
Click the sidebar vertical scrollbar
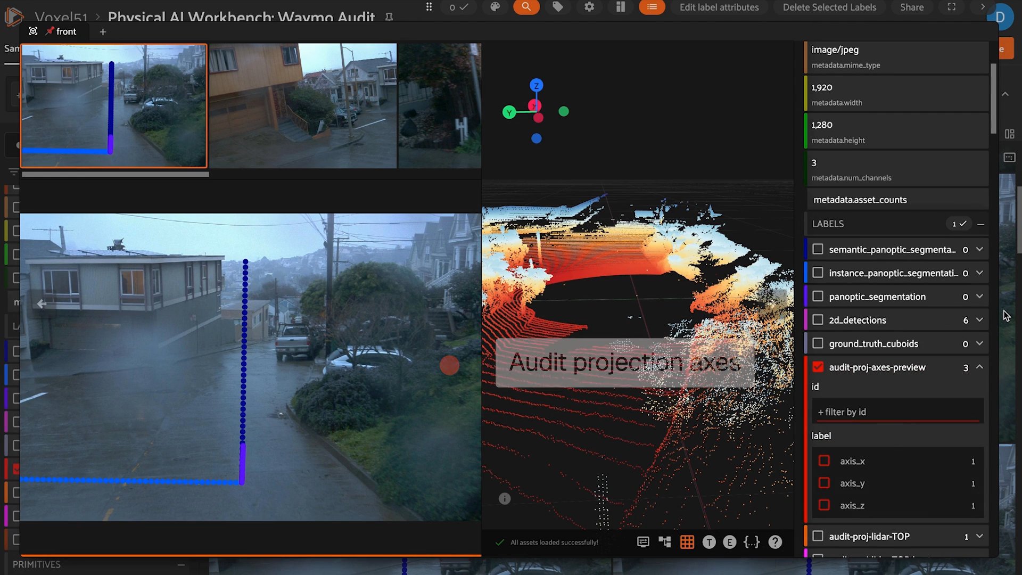click(x=993, y=98)
